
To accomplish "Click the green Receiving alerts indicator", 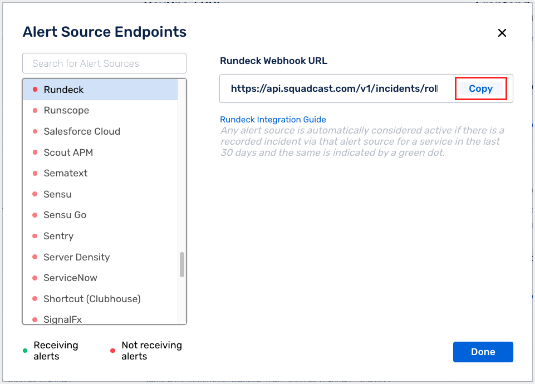I will 25,351.
